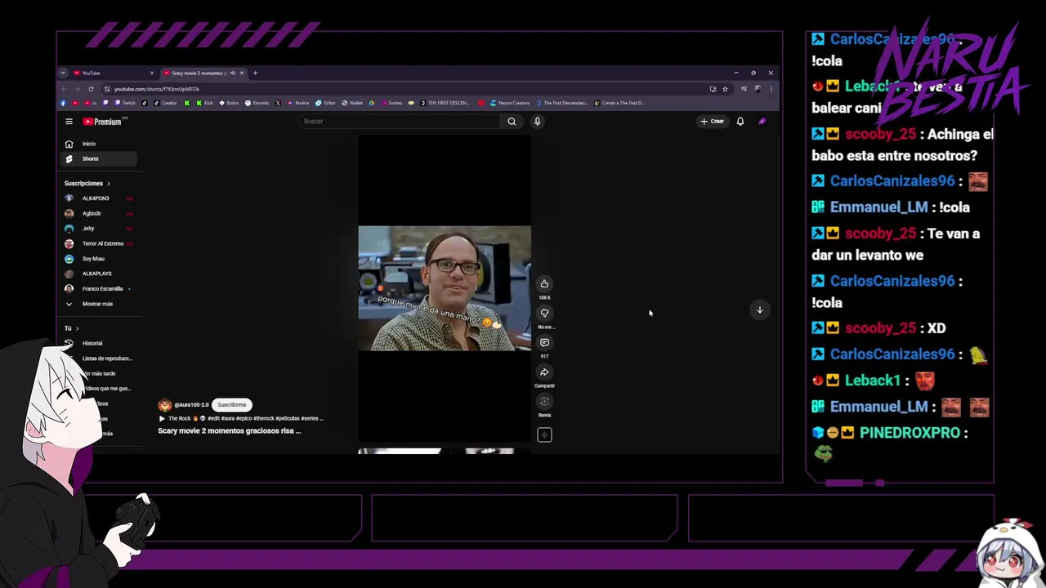This screenshot has width=1046, height=588.
Task: Click the search magnifier button
Action: (x=512, y=121)
